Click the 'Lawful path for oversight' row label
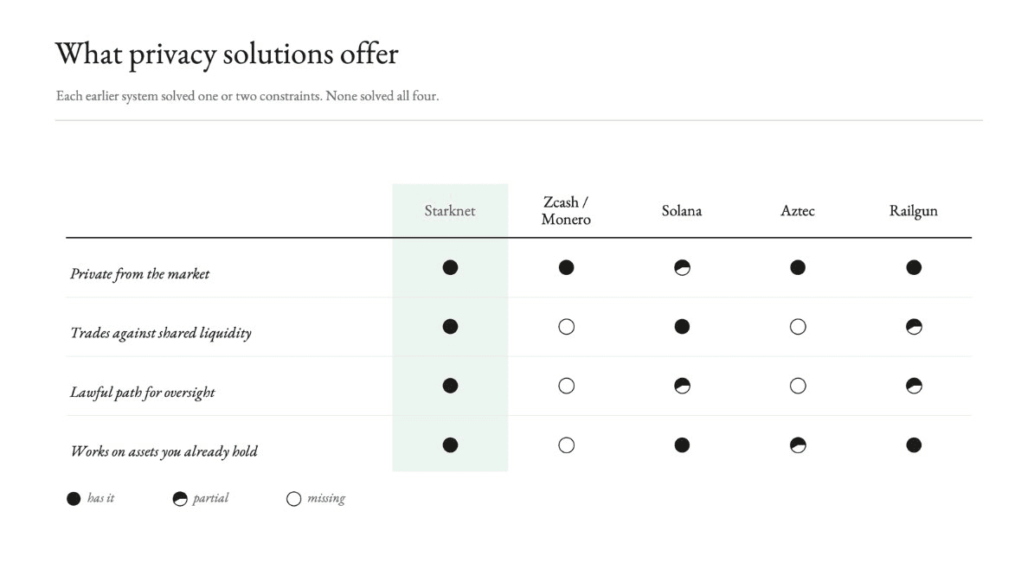The width and height of the screenshot is (1034, 569). point(143,393)
